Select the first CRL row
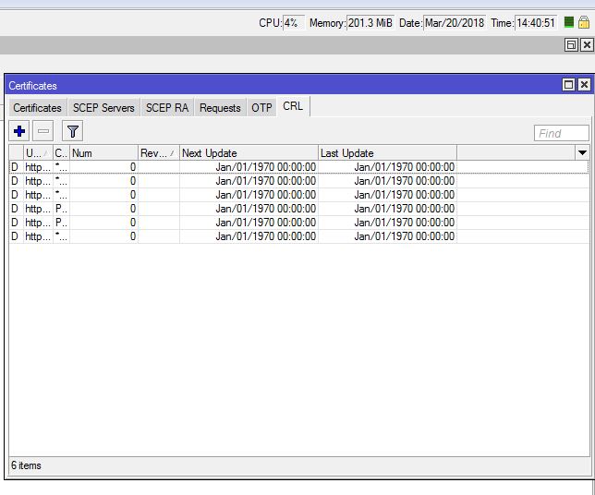The height and width of the screenshot is (495, 595). (299, 167)
